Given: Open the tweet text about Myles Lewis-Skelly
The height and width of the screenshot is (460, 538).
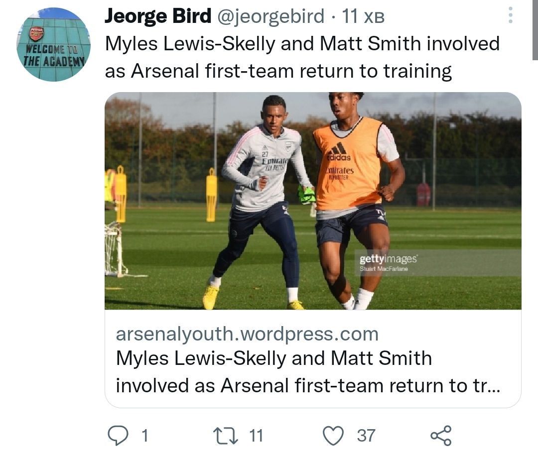Looking at the screenshot, I should tap(302, 58).
